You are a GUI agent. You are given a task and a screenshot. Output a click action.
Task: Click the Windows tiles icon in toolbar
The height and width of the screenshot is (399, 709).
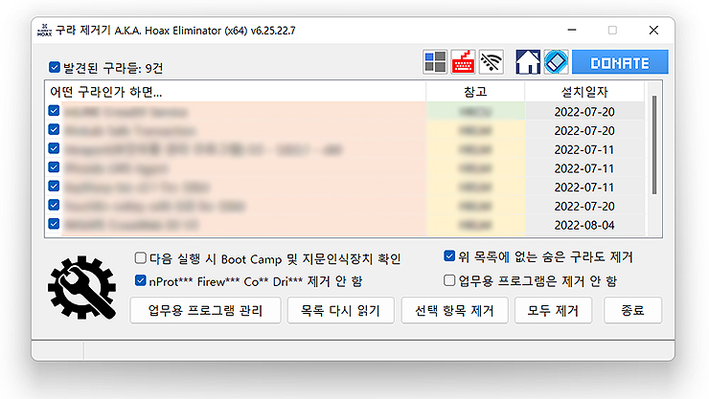coord(435,62)
